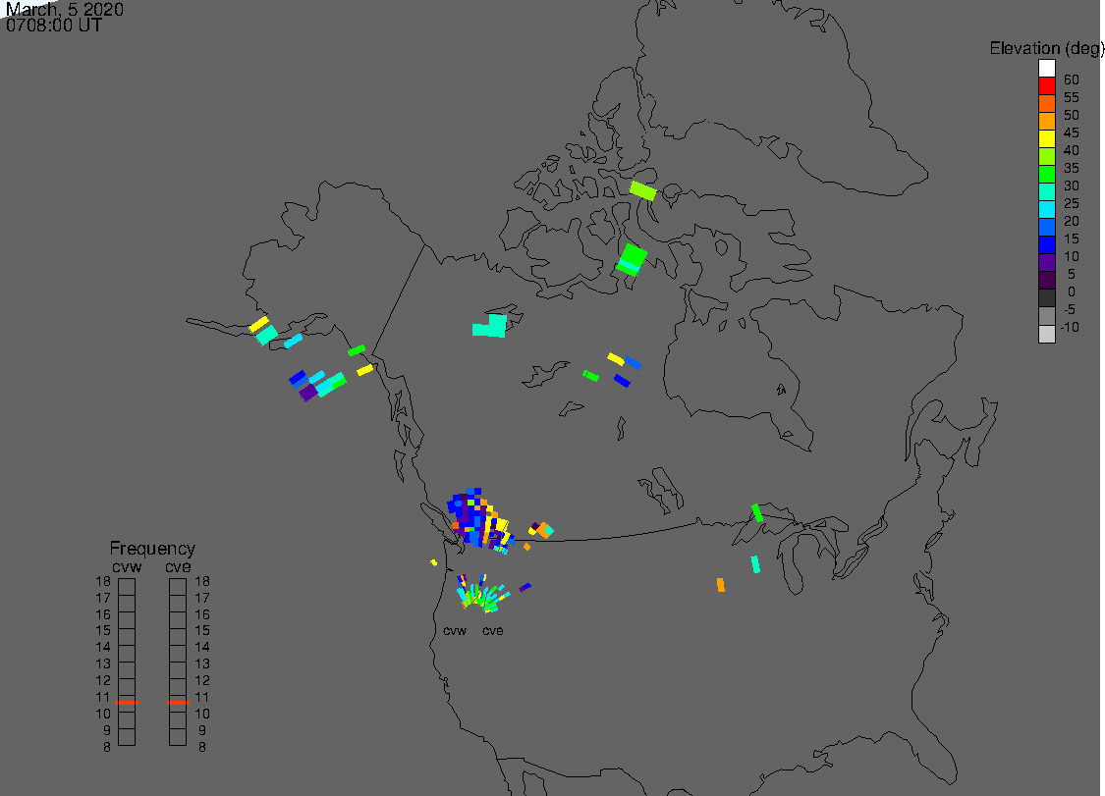Select the yellow-green elevation legend swatch
The image size is (1105, 796).
coord(1046,156)
